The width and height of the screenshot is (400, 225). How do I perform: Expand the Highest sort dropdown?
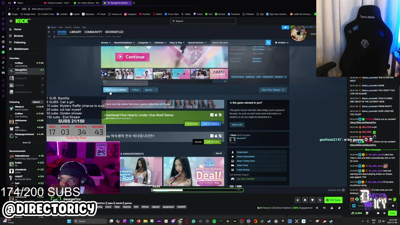click(x=37, y=102)
